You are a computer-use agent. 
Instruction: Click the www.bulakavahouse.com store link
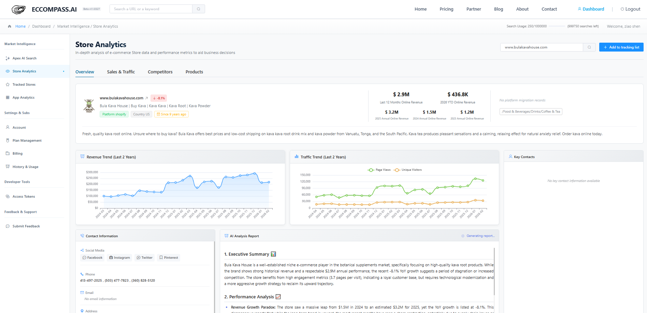(121, 98)
